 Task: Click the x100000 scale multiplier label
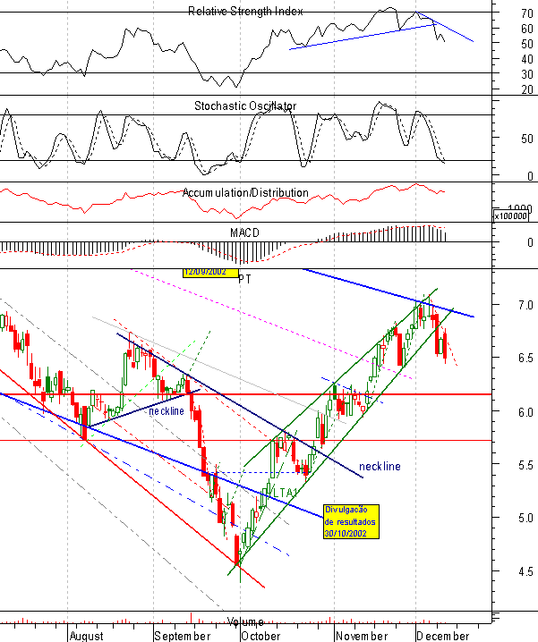[511, 215]
